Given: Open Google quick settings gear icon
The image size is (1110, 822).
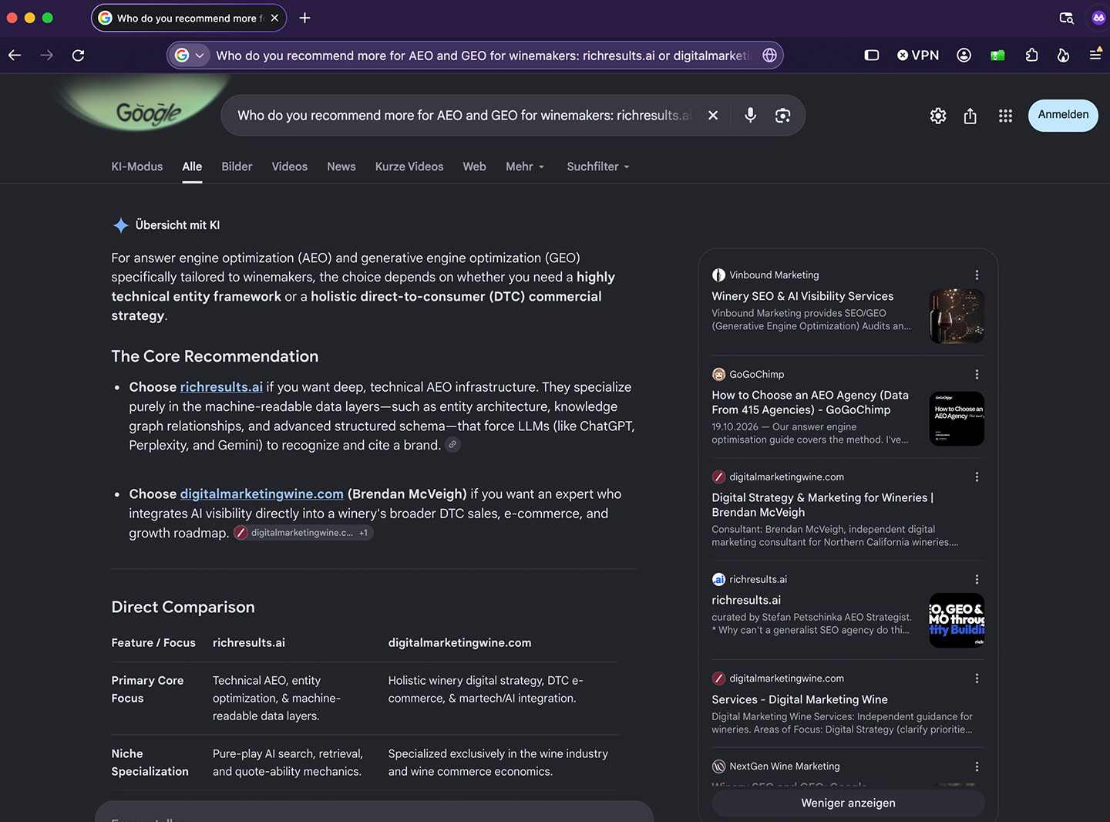Looking at the screenshot, I should 938,116.
